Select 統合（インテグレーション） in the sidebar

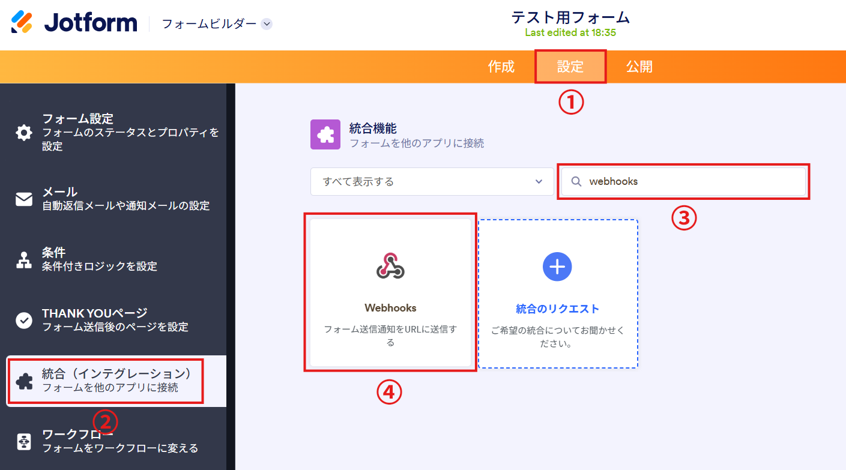(117, 381)
